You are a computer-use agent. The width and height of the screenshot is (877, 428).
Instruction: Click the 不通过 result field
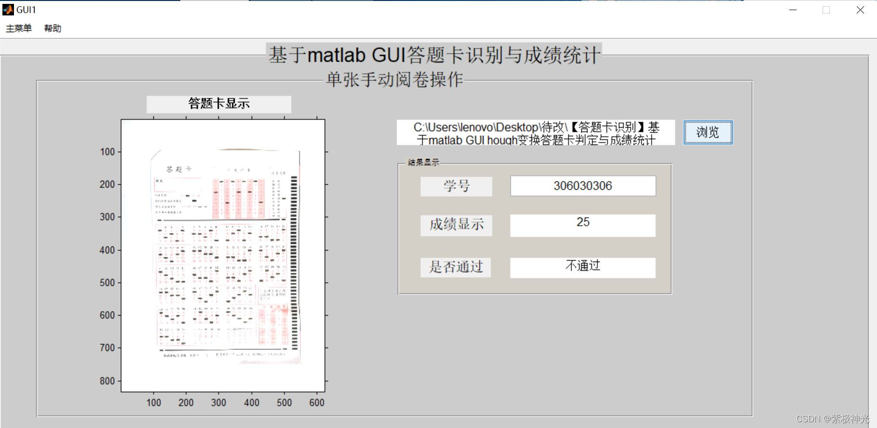click(583, 267)
